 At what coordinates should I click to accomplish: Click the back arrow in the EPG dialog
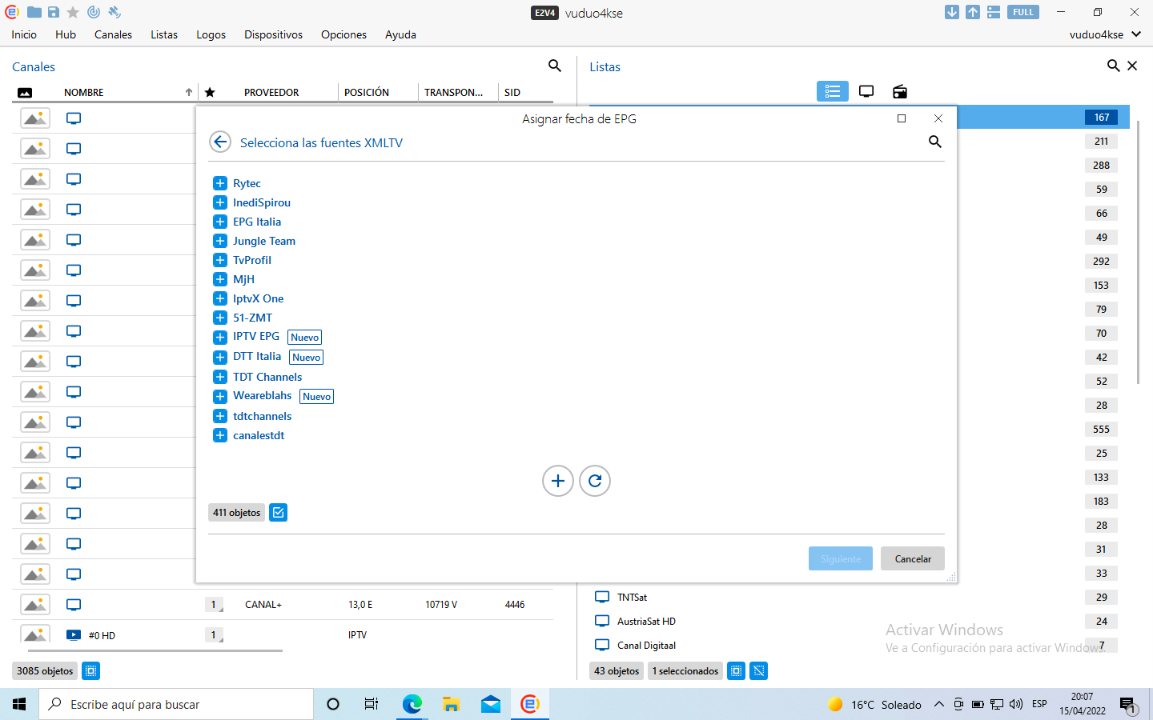tap(220, 142)
